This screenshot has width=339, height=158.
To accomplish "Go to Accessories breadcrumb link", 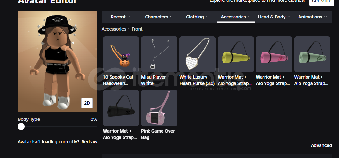I will [x=114, y=29].
